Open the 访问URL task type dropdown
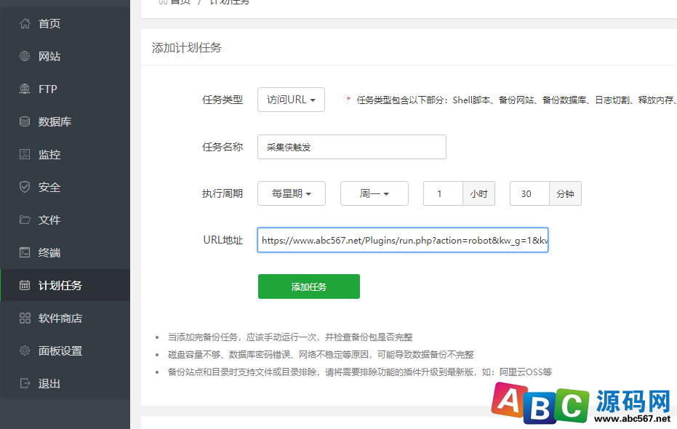This screenshot has height=429, width=677. point(291,100)
